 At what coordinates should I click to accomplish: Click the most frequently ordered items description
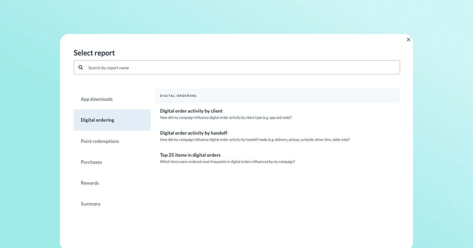click(x=228, y=162)
